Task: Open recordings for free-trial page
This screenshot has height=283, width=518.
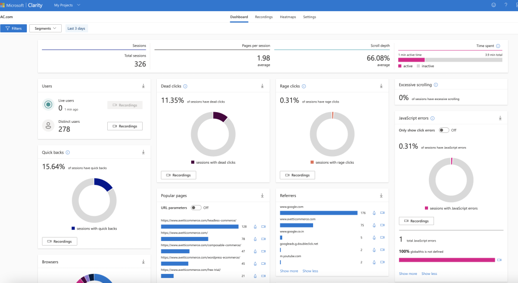Action: [x=264, y=276]
